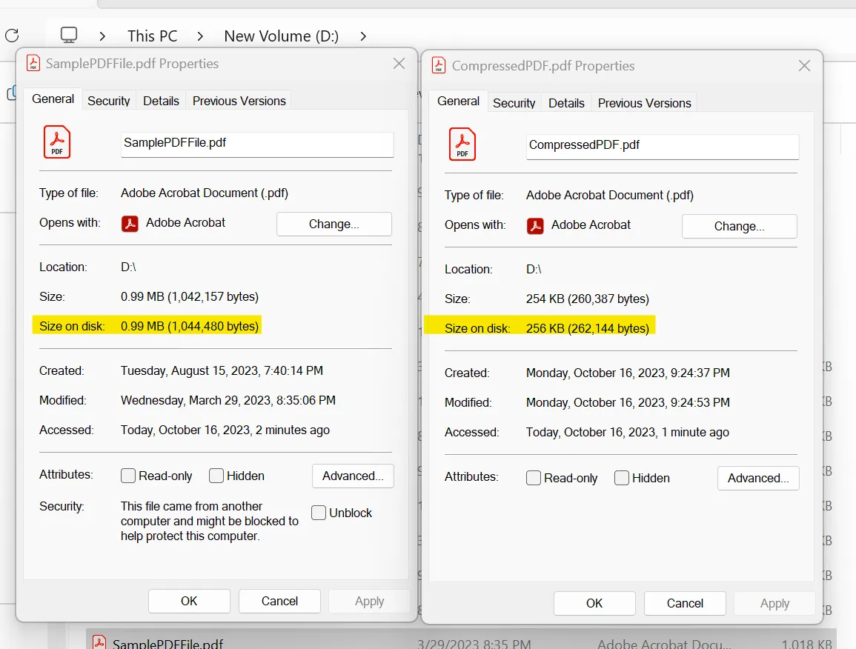Screen dimensions: 856x649
Task: Click the SamplePDFFile.pdf file icon in list
Action: coord(99,642)
